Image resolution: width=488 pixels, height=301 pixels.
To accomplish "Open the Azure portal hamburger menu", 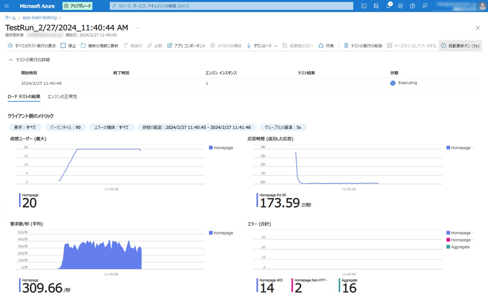I will (x=6, y=6).
